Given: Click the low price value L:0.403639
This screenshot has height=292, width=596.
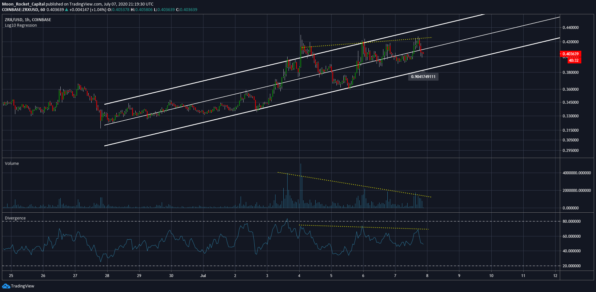Looking at the screenshot, I should [164, 9].
